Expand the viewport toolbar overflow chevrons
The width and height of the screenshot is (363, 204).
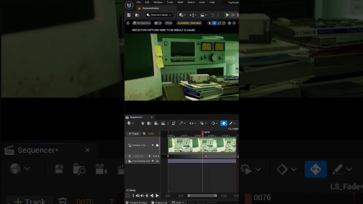coord(234,23)
